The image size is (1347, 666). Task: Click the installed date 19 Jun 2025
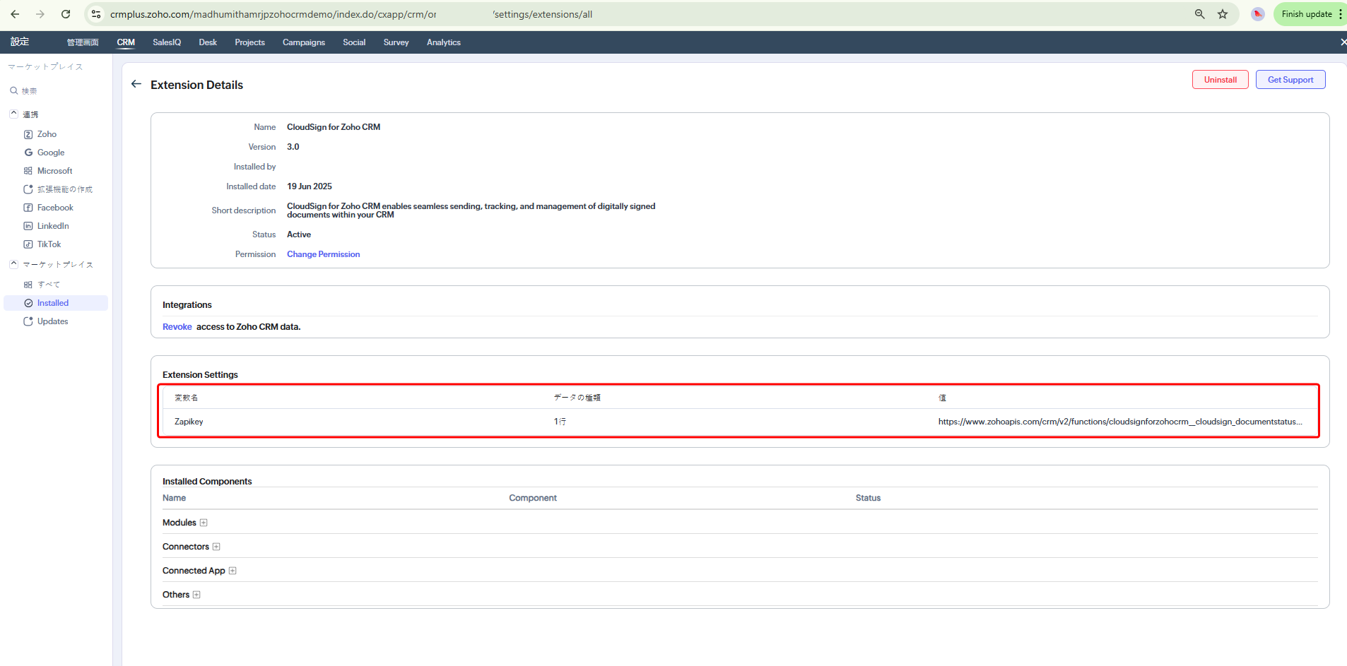point(310,186)
